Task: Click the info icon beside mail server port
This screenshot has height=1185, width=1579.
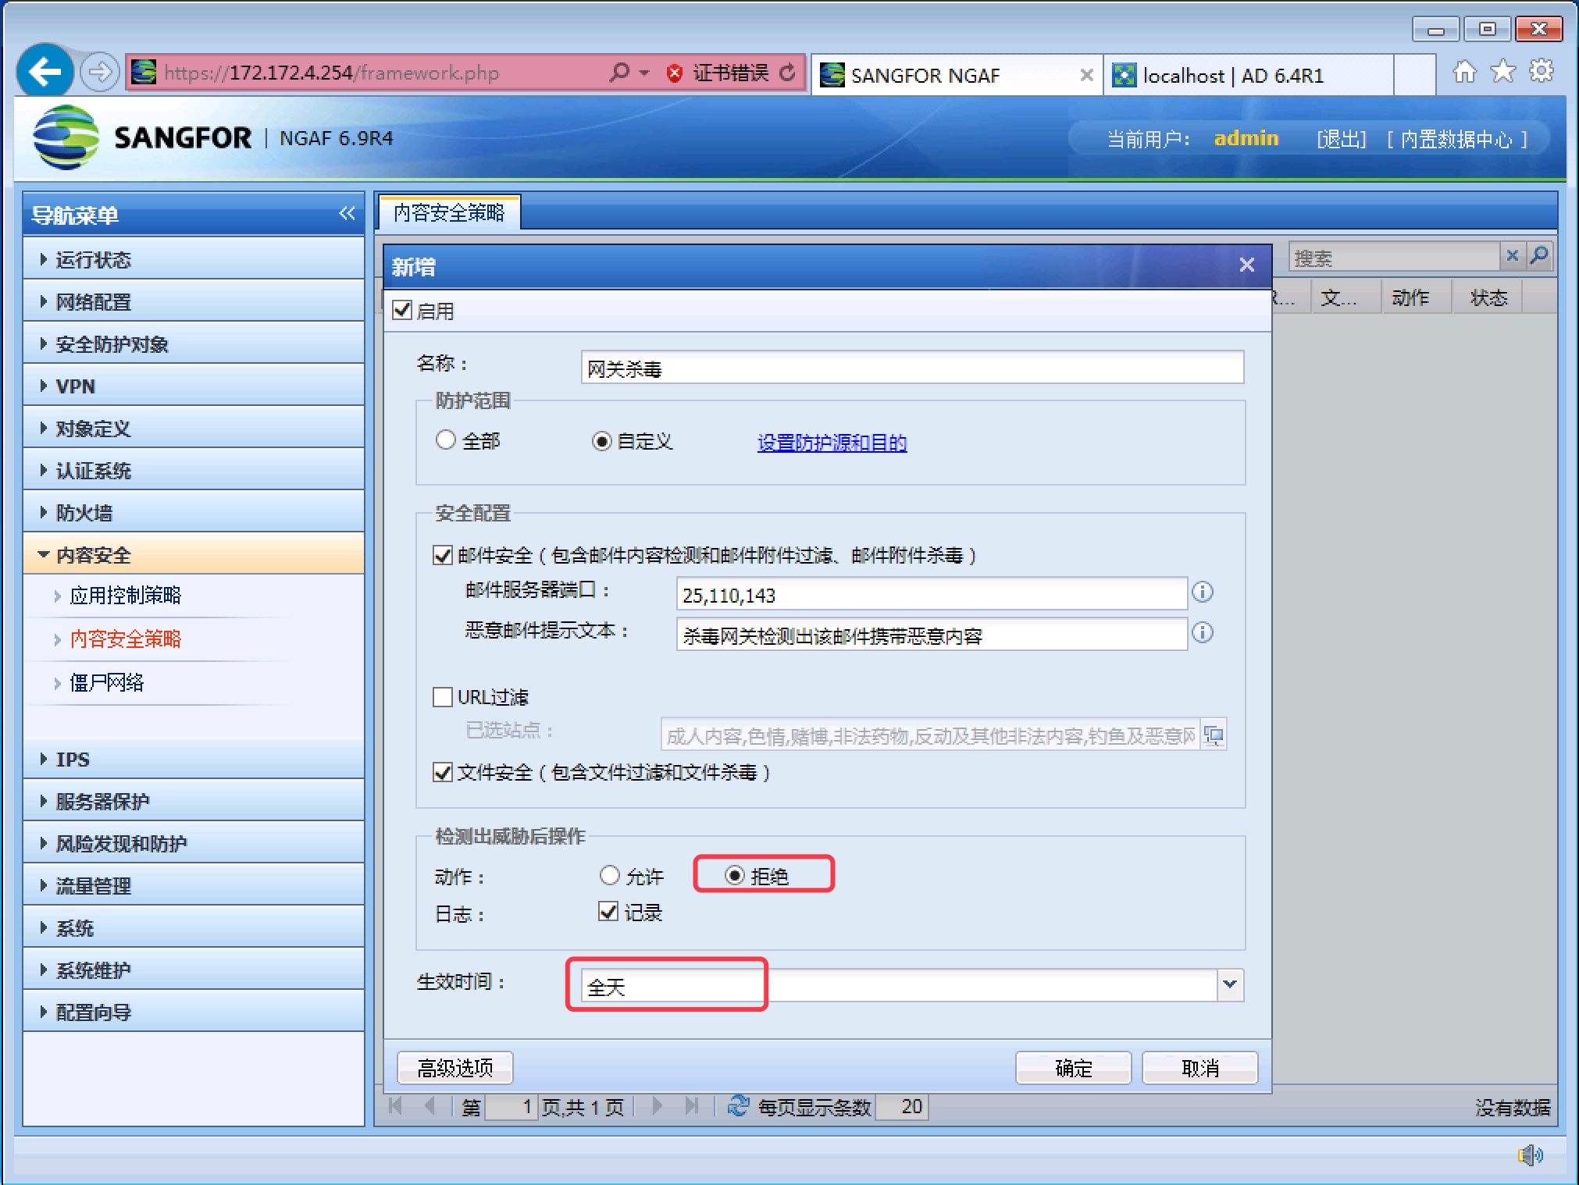Action: 1203,592
